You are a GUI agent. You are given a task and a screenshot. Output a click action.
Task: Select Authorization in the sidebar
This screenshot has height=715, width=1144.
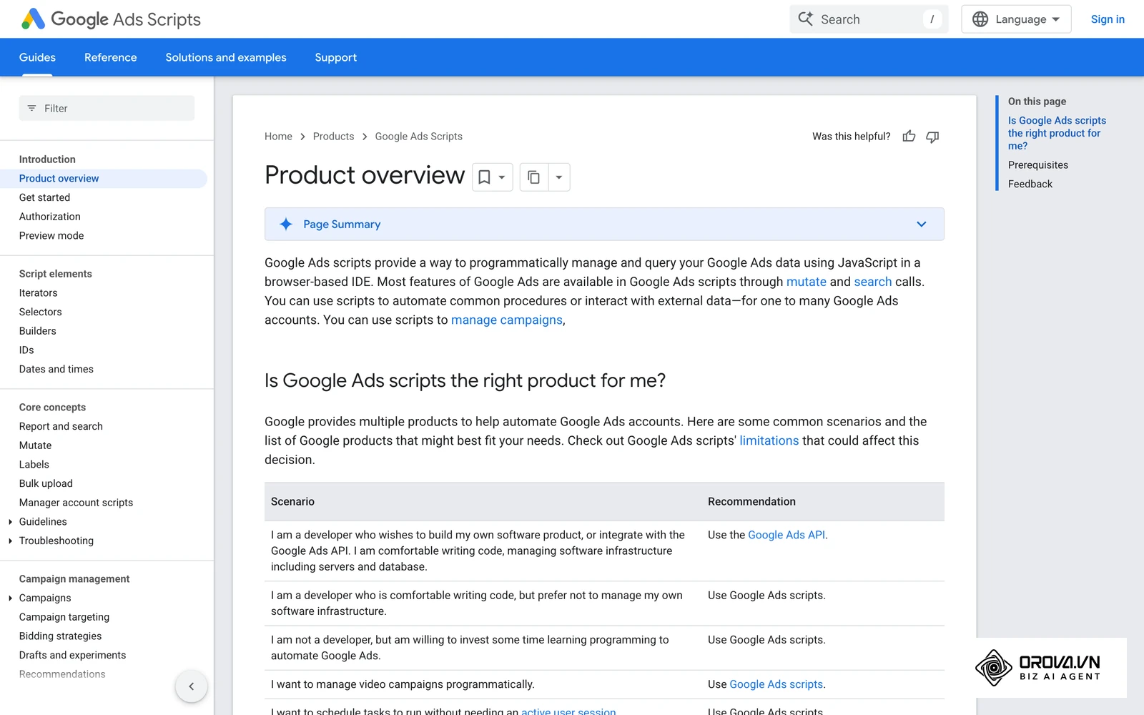pos(49,217)
